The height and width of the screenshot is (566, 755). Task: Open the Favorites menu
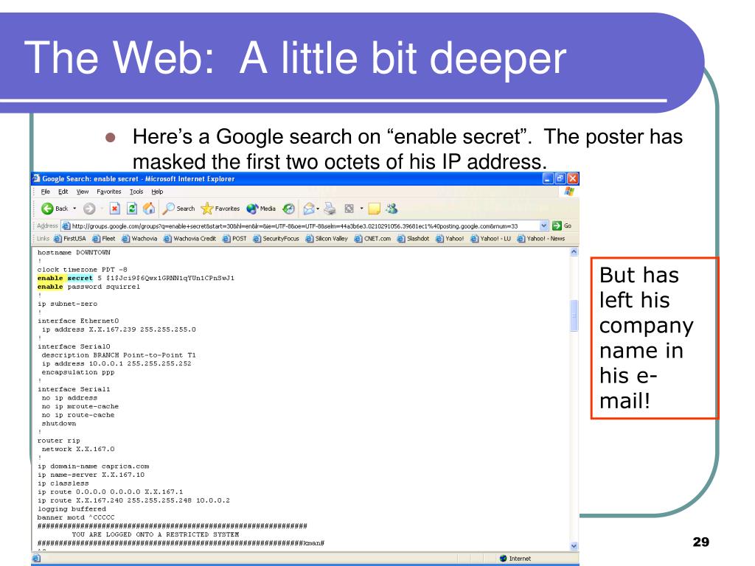[x=109, y=192]
